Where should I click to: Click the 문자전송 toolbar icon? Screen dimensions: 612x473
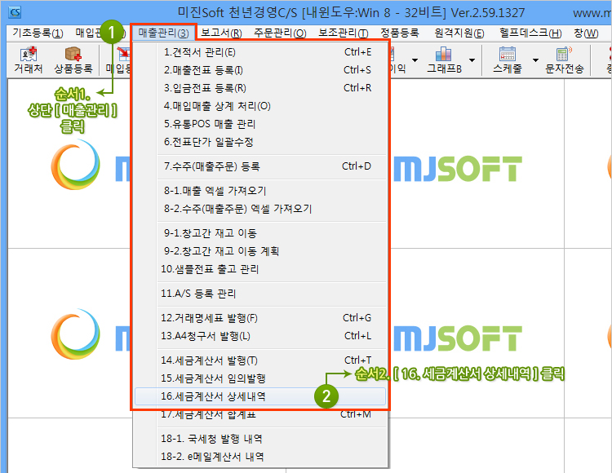click(564, 60)
